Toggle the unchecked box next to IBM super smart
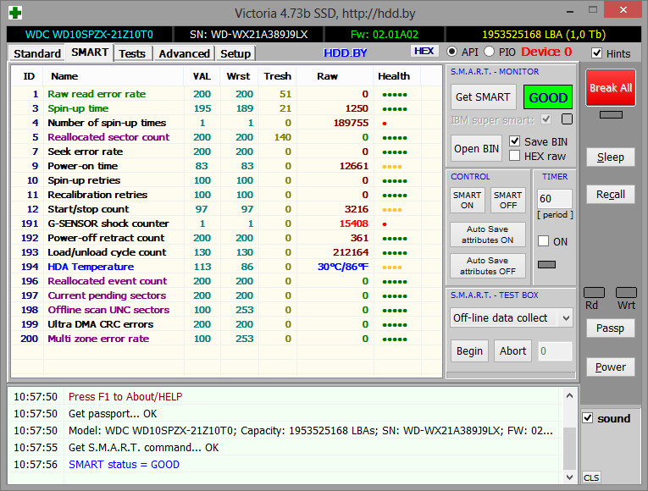The image size is (648, 491). (567, 119)
